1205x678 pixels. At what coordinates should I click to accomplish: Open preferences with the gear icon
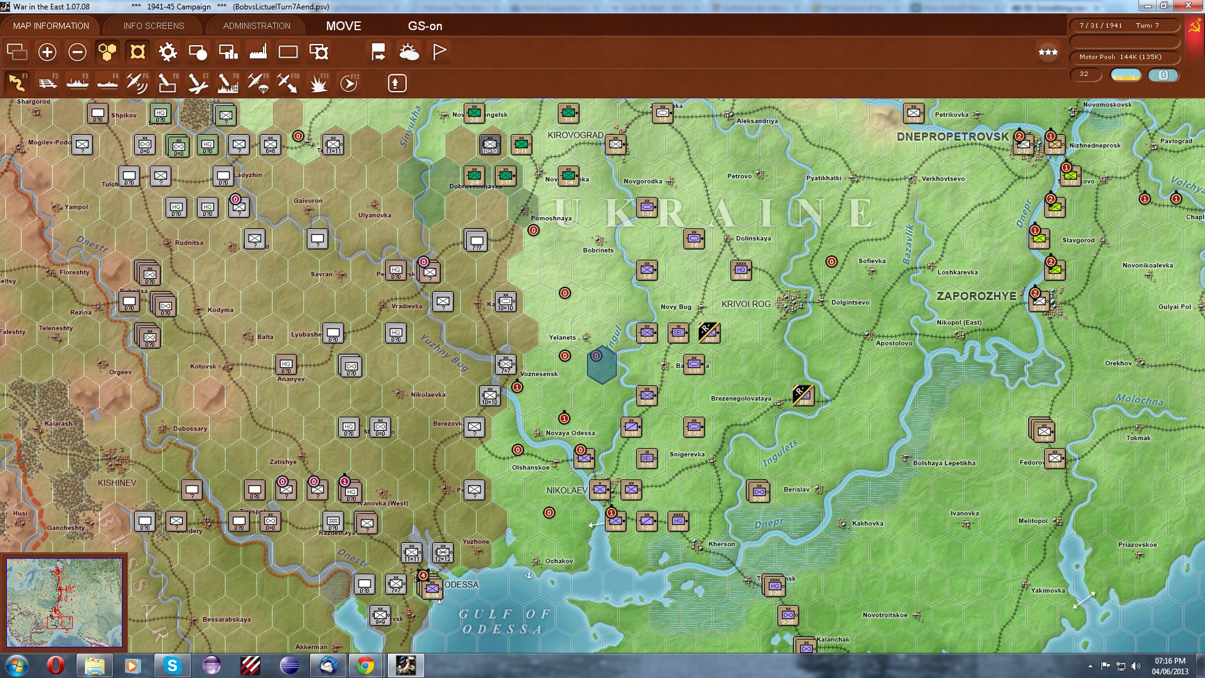[168, 52]
